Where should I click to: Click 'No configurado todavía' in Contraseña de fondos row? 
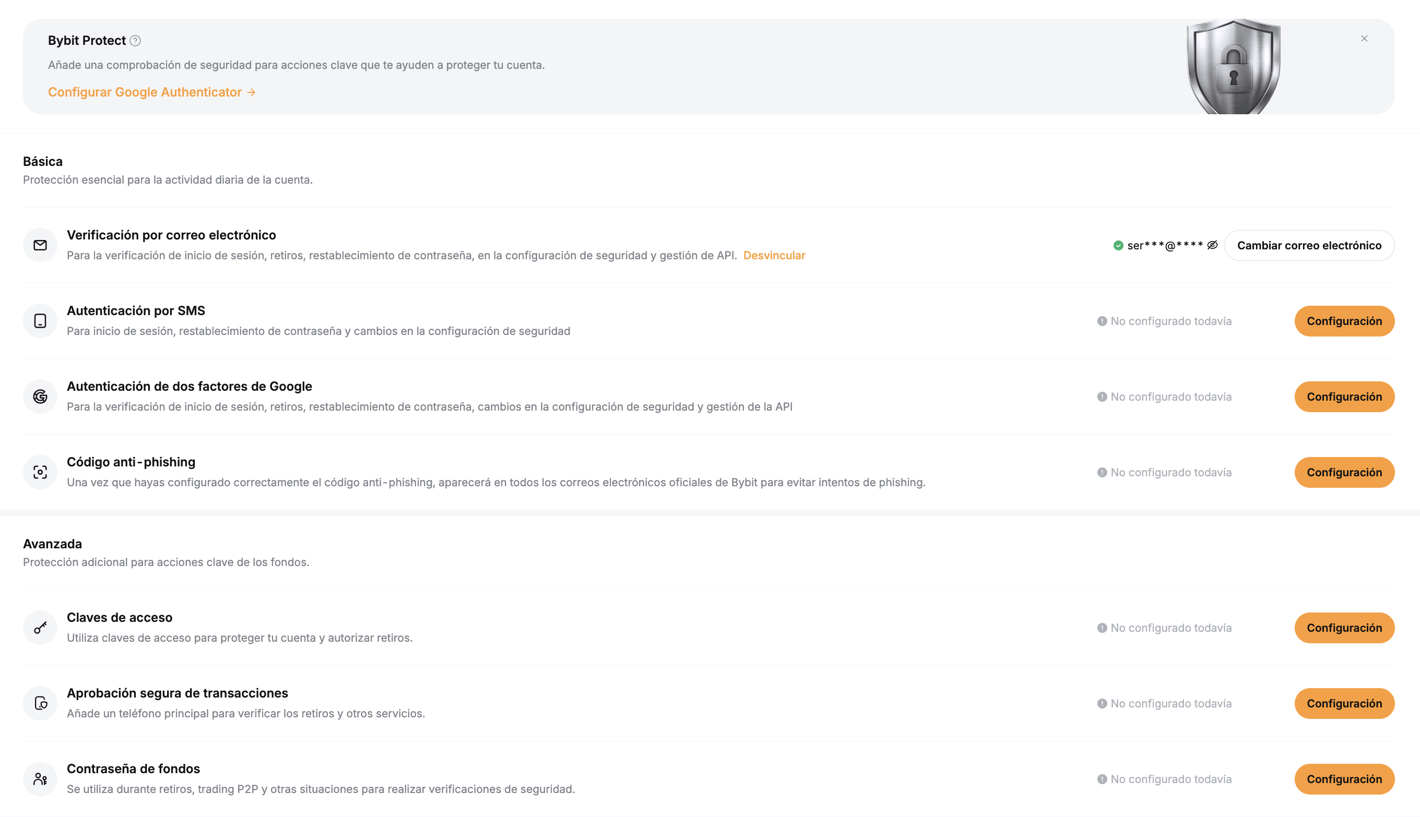[x=1171, y=779]
